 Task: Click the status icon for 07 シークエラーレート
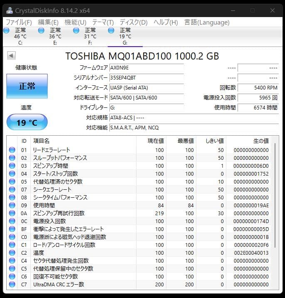[x=12, y=189]
